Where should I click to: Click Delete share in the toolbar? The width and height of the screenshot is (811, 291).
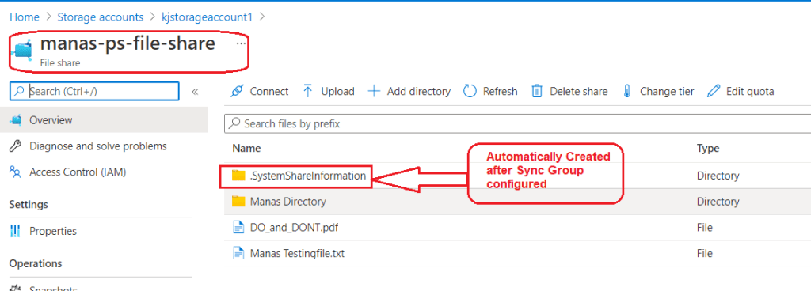tap(569, 91)
